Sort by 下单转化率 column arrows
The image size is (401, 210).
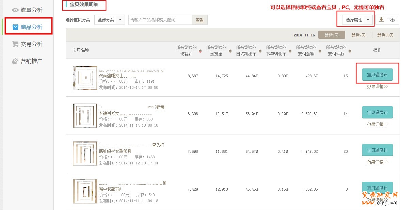(x=290, y=51)
